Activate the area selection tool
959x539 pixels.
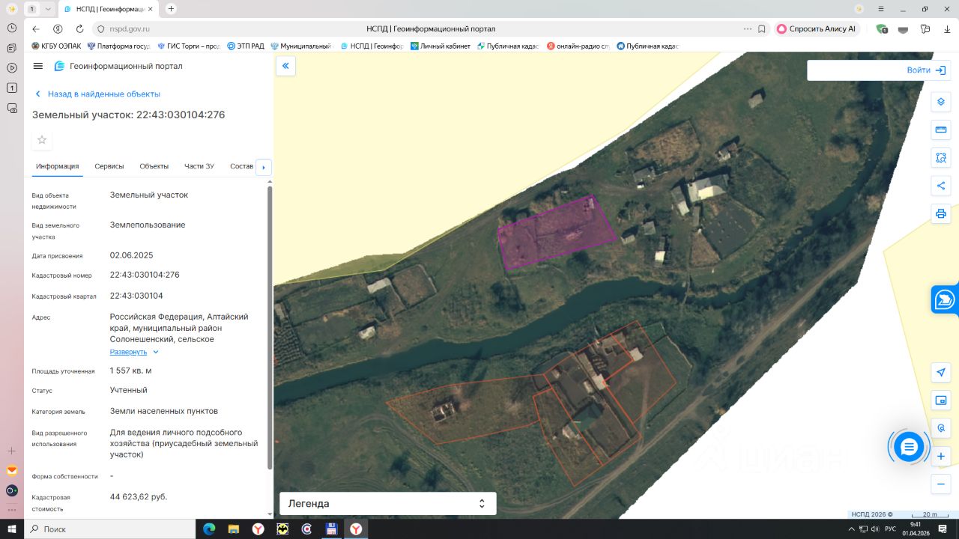pos(941,158)
